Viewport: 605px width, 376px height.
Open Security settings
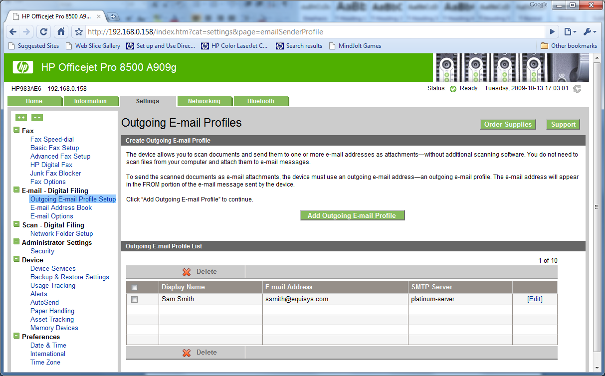tap(42, 251)
